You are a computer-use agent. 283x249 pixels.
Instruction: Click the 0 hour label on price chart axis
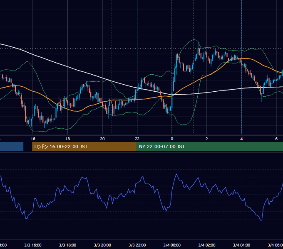172,139
